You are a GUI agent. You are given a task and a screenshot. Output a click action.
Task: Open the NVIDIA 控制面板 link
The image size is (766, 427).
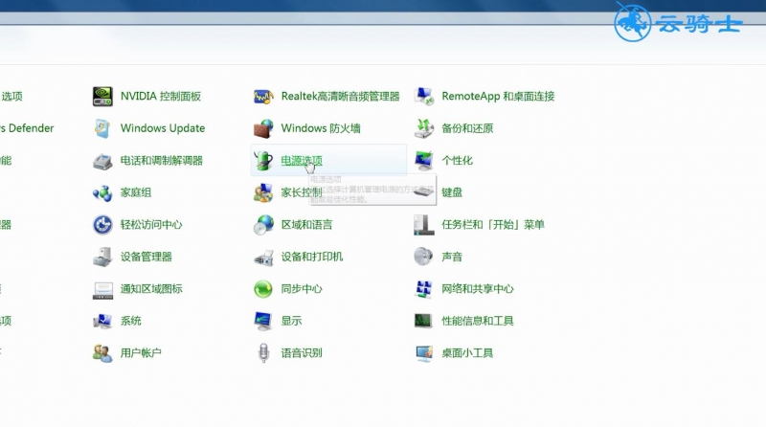(161, 97)
